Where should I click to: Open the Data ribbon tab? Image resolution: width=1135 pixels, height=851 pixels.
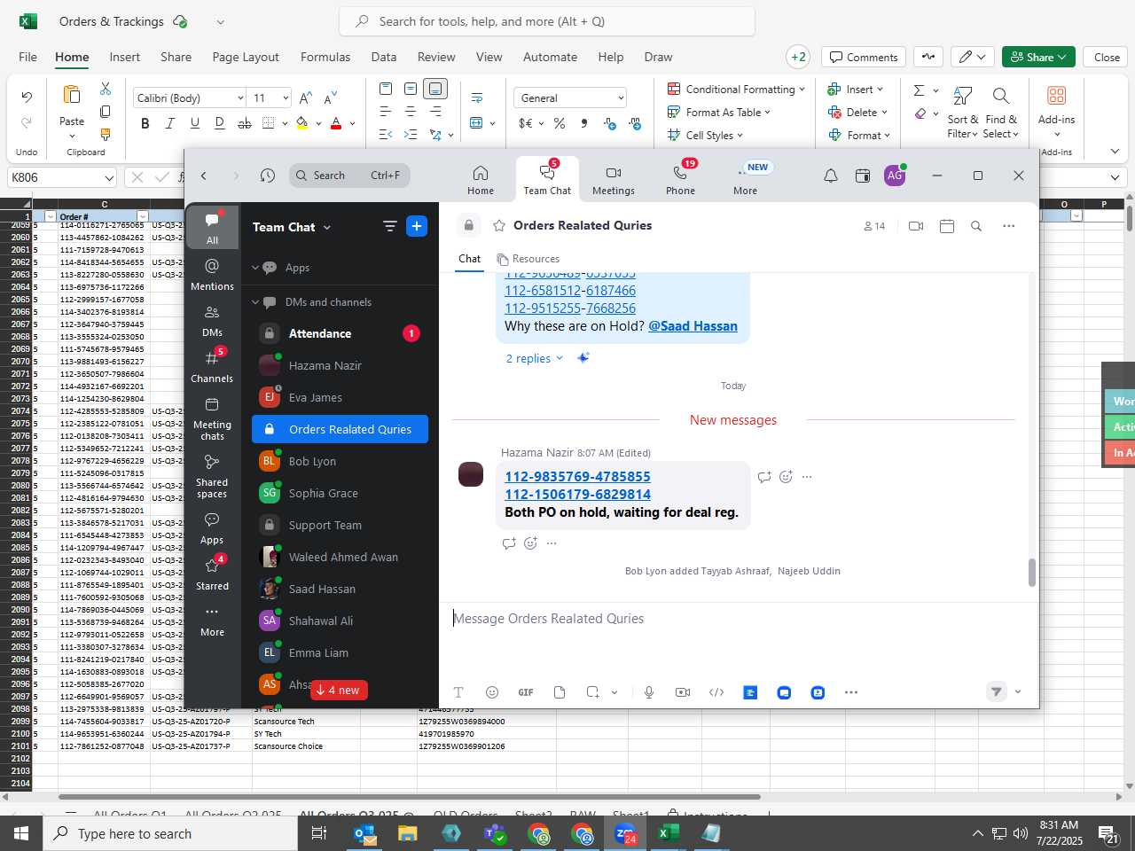[x=383, y=57]
